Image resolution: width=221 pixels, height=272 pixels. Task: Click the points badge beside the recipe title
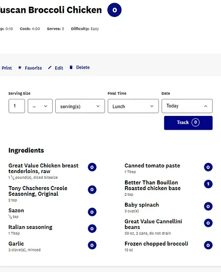[x=115, y=10]
